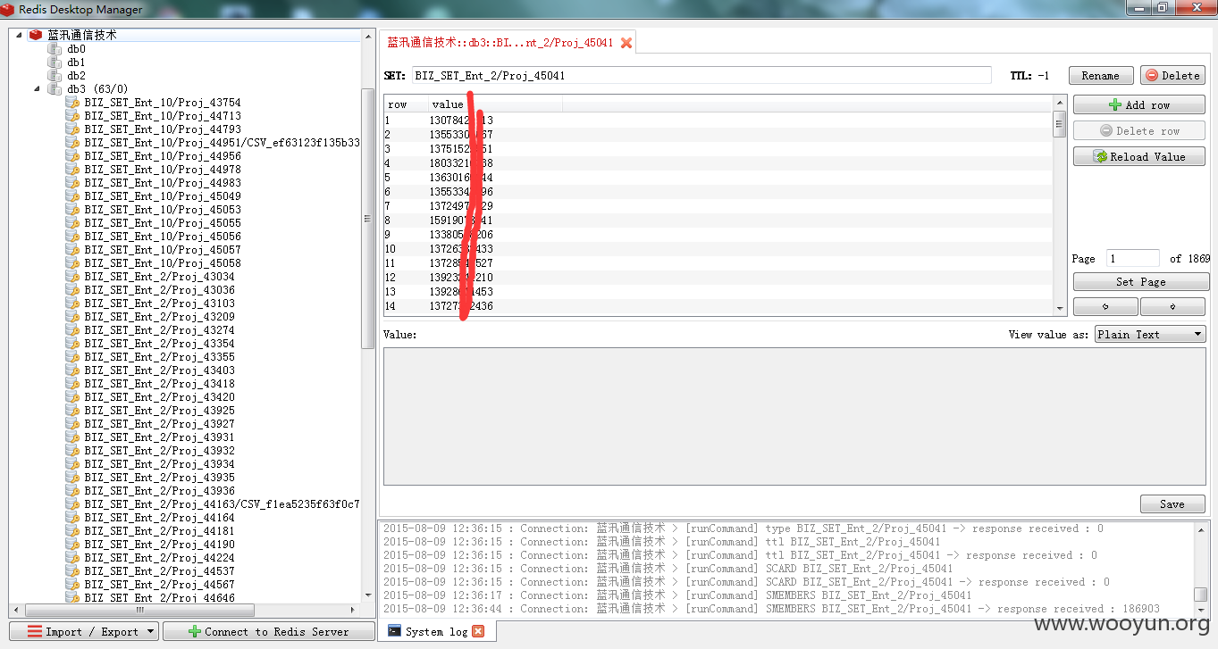Select key BIZ_SET_Ent_2/Proj_43936

160,491
